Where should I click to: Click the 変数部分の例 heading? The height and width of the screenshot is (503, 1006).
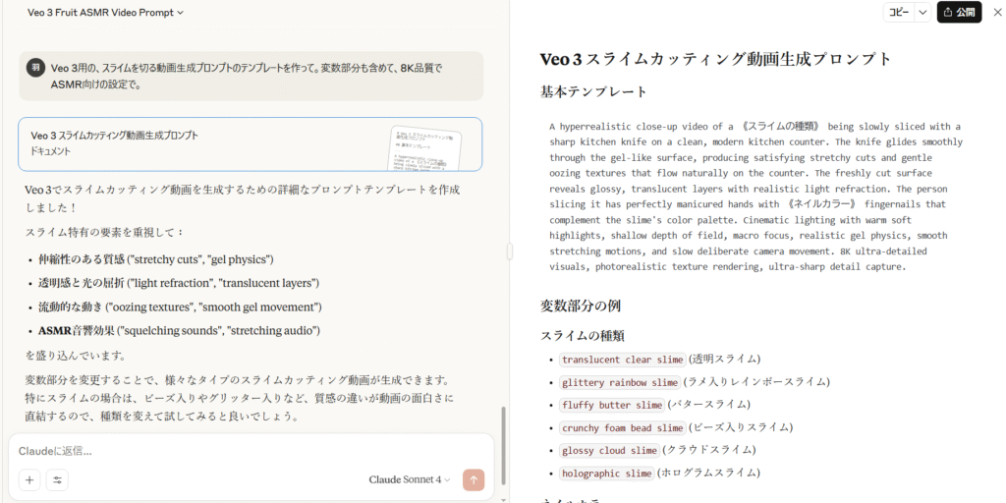click(580, 306)
